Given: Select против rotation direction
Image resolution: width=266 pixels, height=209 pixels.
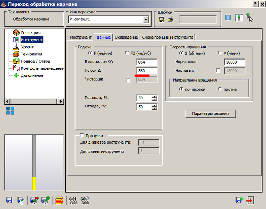Looking at the screenshot, I should click(220, 89).
